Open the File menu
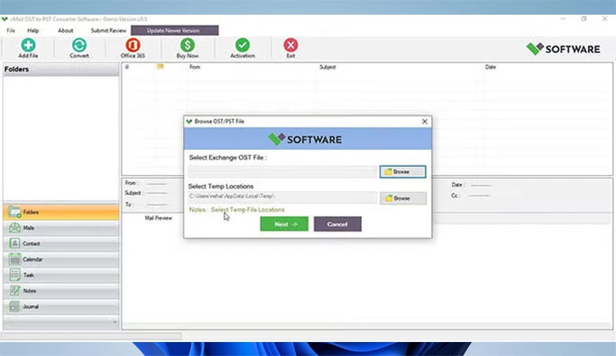Image resolution: width=616 pixels, height=356 pixels. pos(10,31)
